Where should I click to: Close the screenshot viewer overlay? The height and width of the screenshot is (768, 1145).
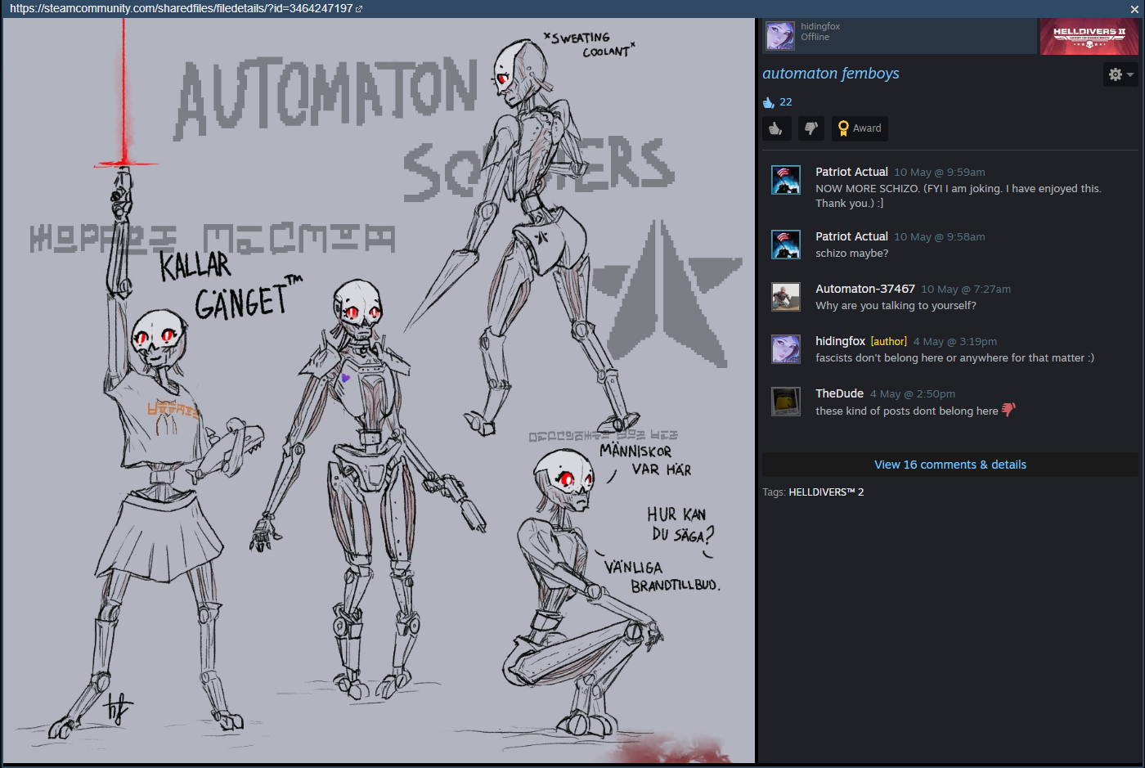click(x=1134, y=9)
